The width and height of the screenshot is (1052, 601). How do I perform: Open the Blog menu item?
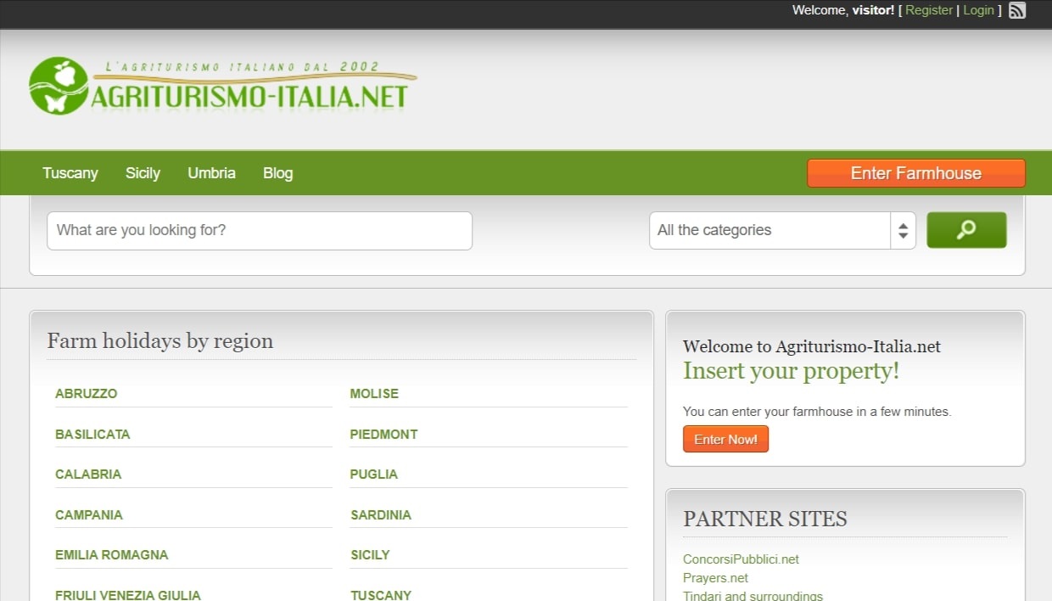tap(277, 173)
